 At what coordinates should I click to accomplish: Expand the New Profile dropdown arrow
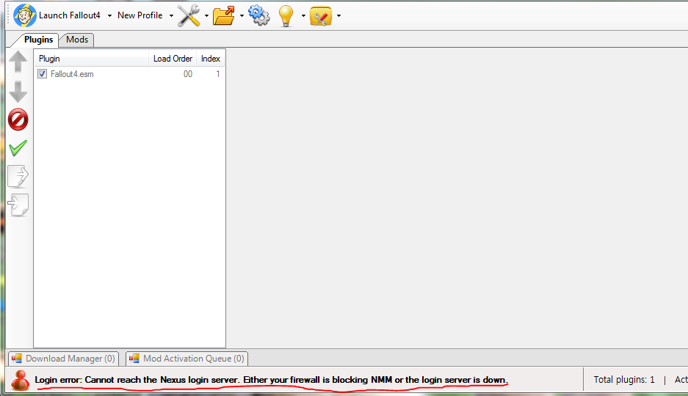tap(171, 15)
